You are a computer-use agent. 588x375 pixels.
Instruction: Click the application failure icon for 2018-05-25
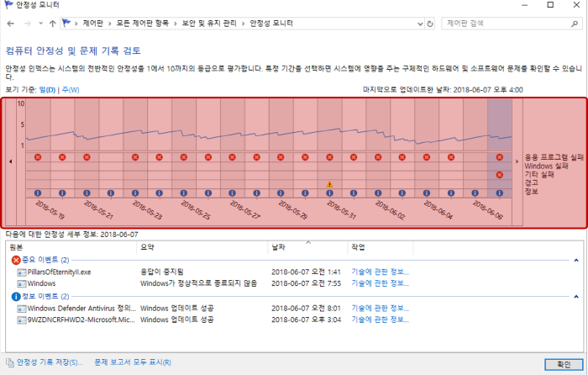184,157
